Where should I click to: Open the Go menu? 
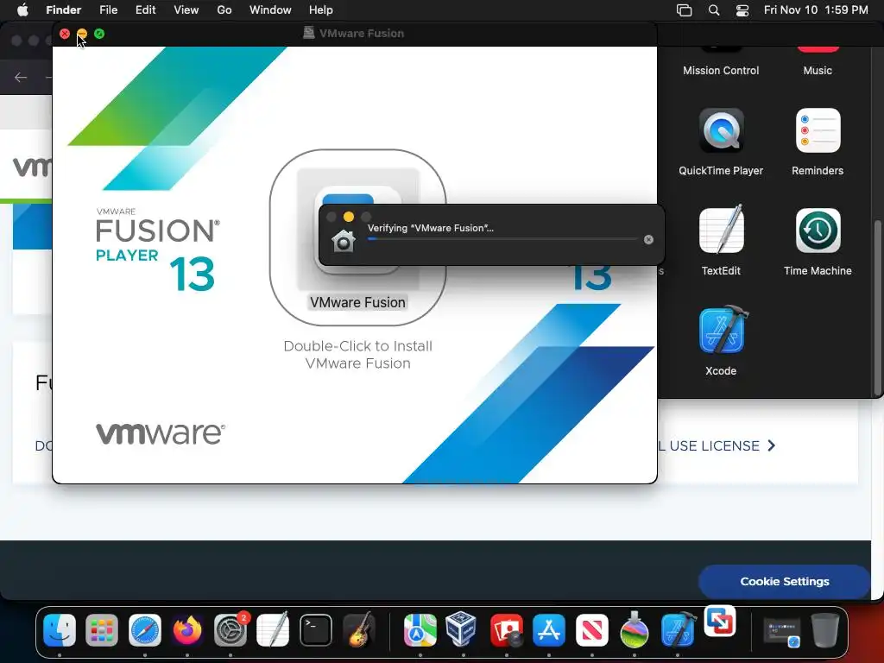tap(224, 10)
